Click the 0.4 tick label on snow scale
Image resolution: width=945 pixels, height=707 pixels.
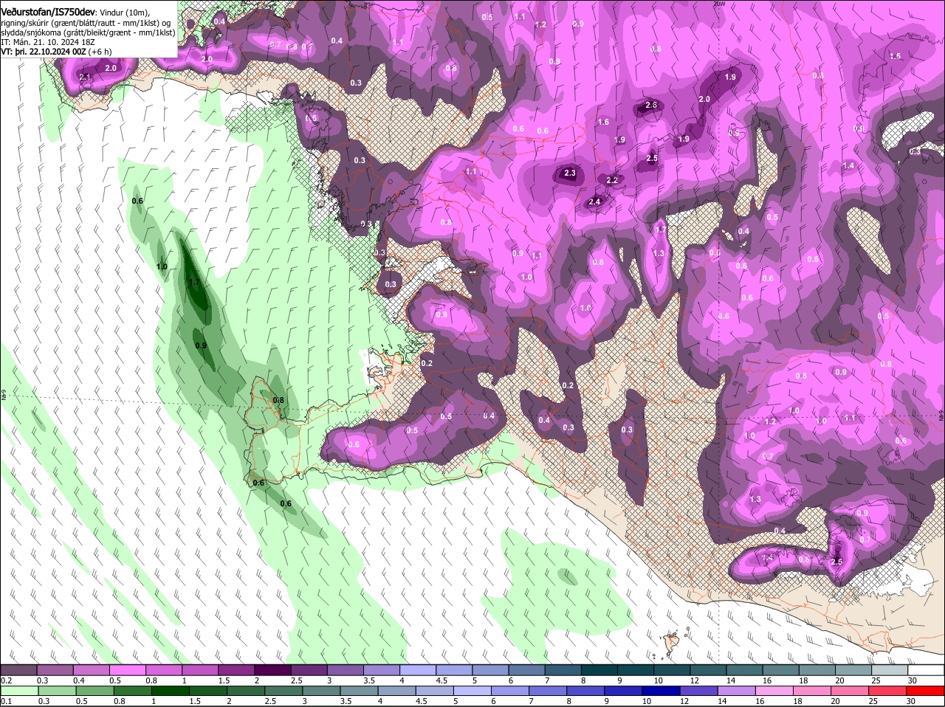78,680
